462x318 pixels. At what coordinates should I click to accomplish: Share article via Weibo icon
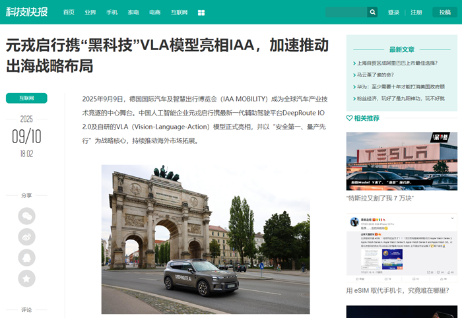click(27, 237)
